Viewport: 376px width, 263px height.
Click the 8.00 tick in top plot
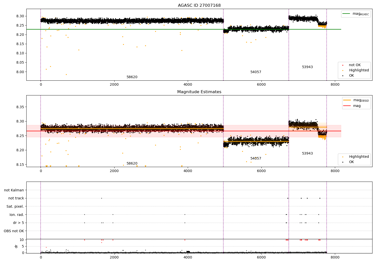pyautogui.click(x=20, y=72)
